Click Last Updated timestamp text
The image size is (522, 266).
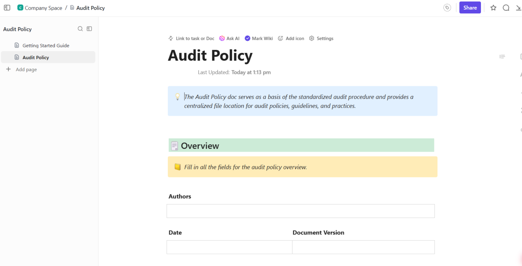[234, 72]
